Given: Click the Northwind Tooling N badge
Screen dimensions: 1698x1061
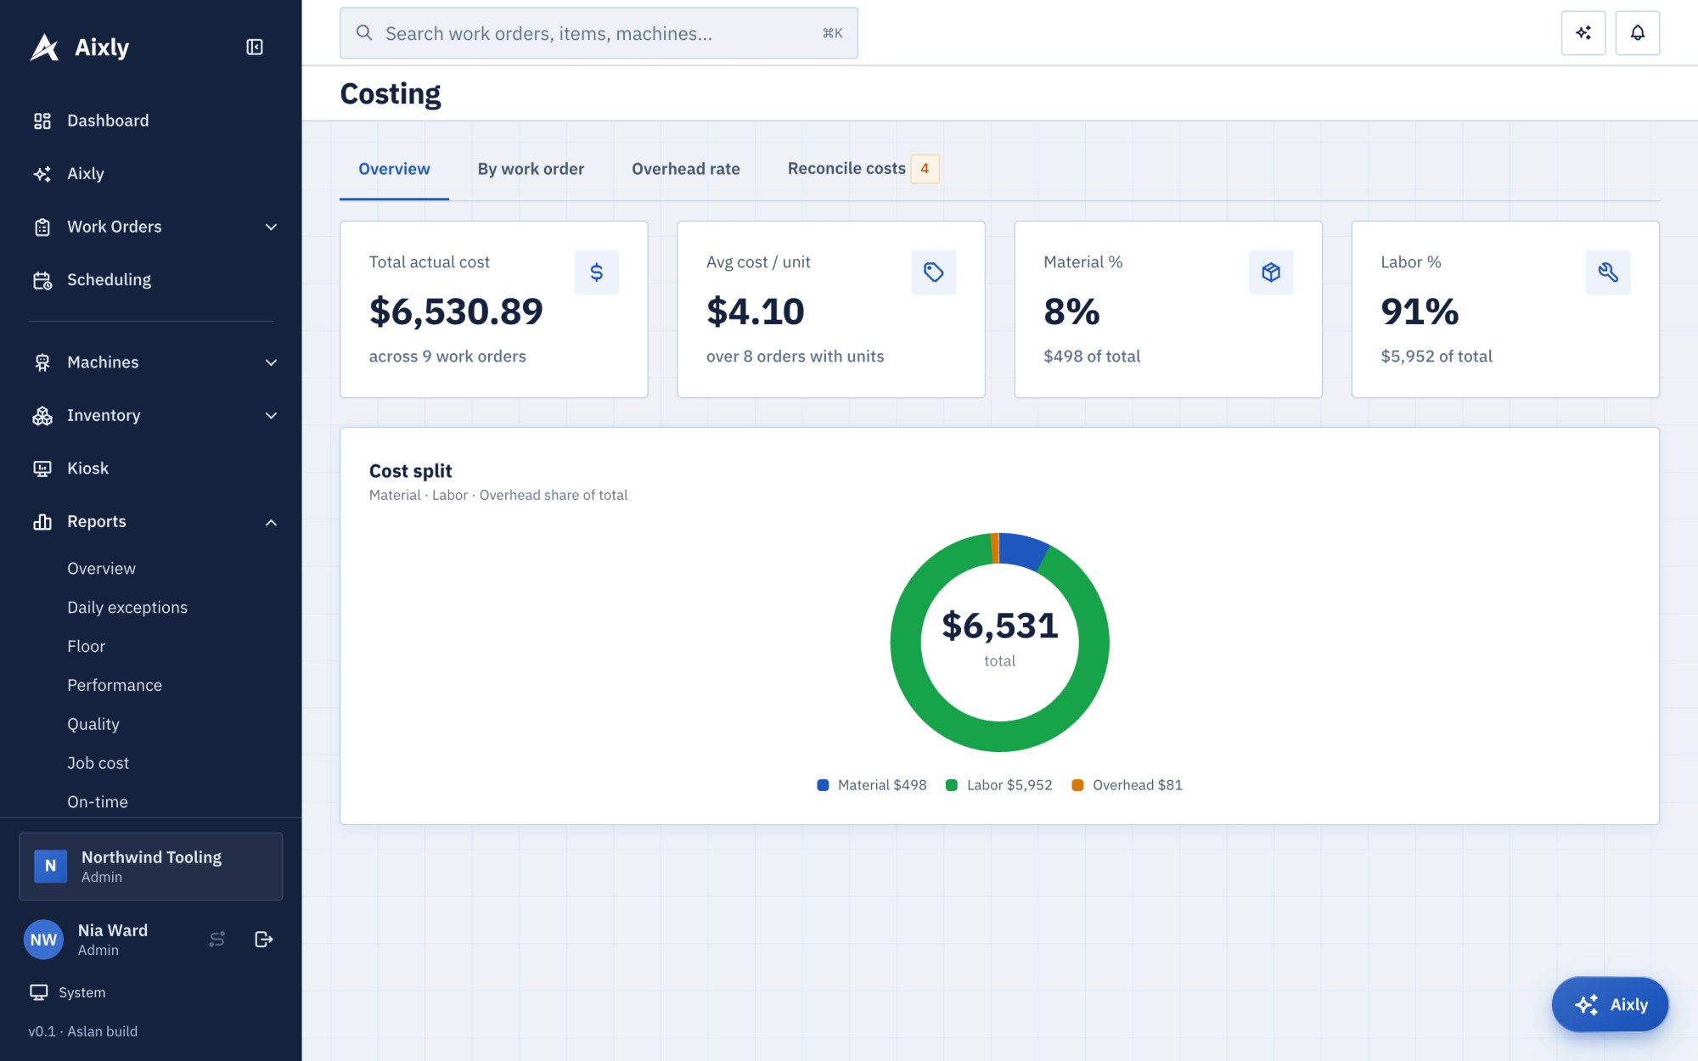Looking at the screenshot, I should pyautogui.click(x=51, y=866).
